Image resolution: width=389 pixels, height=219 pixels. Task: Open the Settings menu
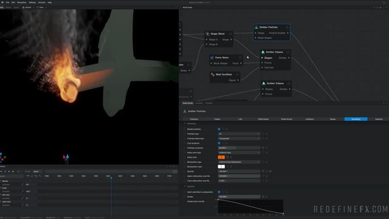click(32, 2)
